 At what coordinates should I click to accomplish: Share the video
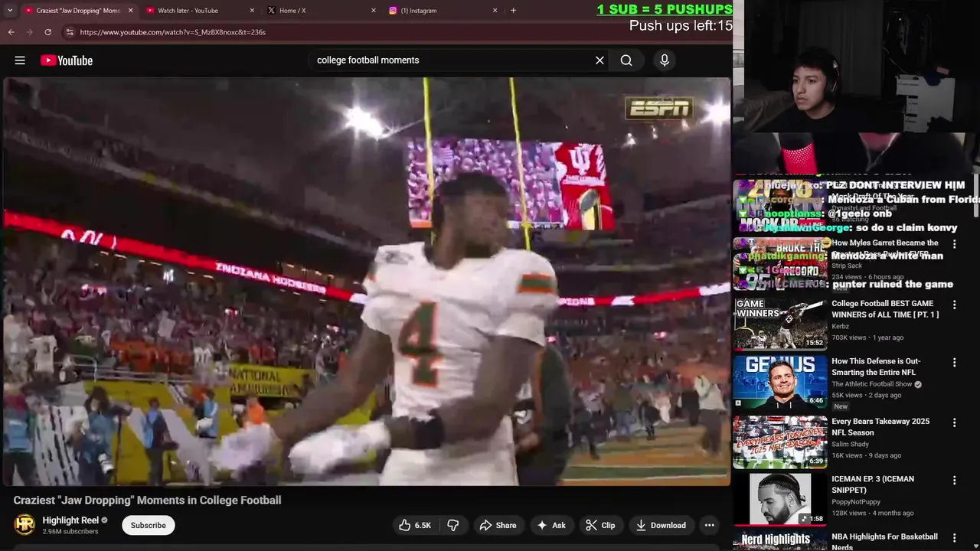click(498, 525)
